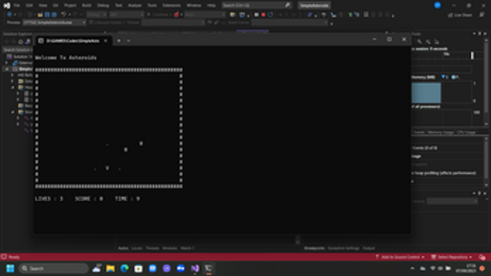491x276 pixels.
Task: Add a new console tab with plus icon
Action: [x=119, y=40]
